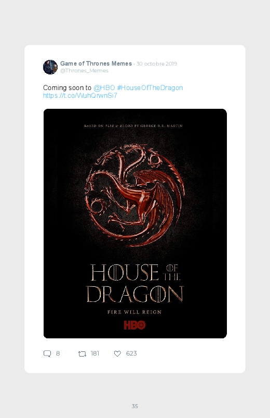Screen dimensions: 270x418
Task: Click the 623 likes count
Action: (131, 353)
